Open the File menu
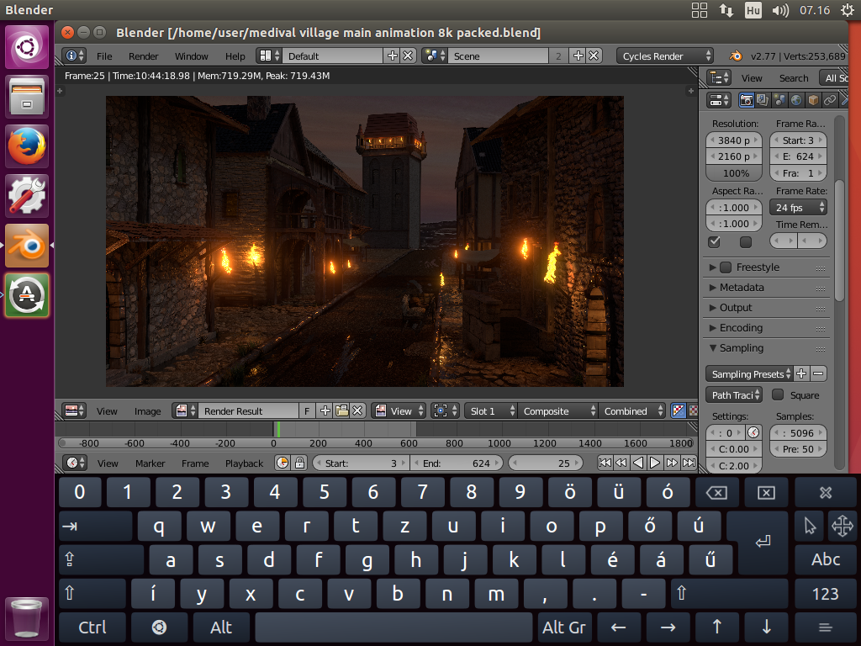Screen dimensions: 861x646 coord(104,56)
